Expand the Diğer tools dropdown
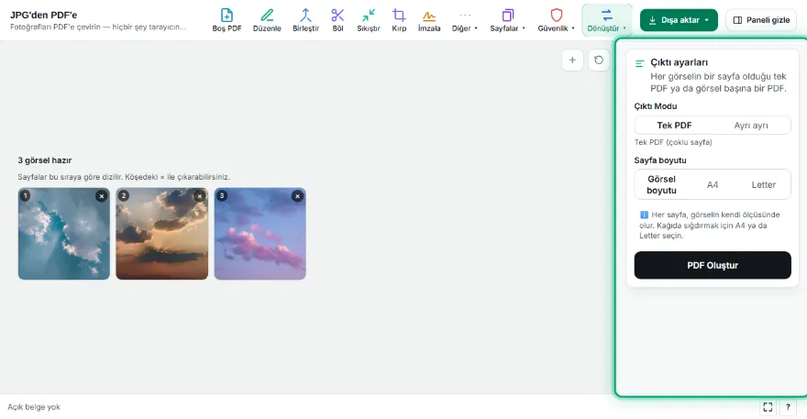This screenshot has width=807, height=419. coord(465,20)
